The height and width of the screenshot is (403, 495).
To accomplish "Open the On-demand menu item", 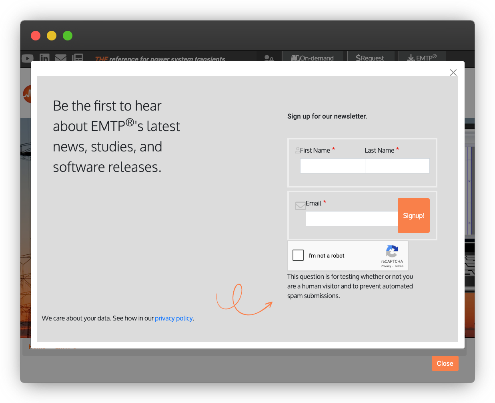I will (x=313, y=58).
